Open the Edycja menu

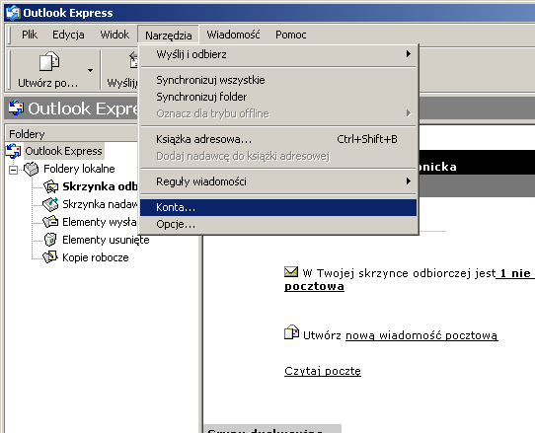pos(68,35)
